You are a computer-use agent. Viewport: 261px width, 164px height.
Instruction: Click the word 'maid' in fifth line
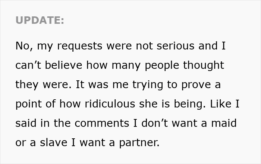(224, 123)
